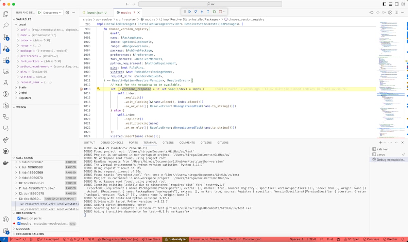
Task: Click Step Over in the debug toolbar
Action: coord(195,12)
